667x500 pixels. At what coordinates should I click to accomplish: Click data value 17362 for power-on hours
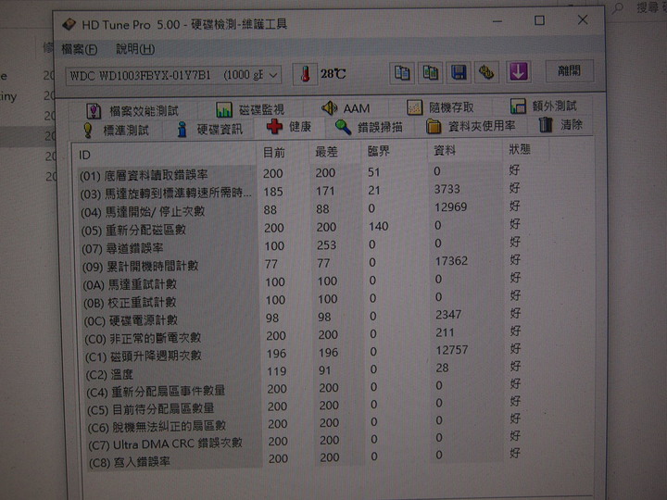451,260
